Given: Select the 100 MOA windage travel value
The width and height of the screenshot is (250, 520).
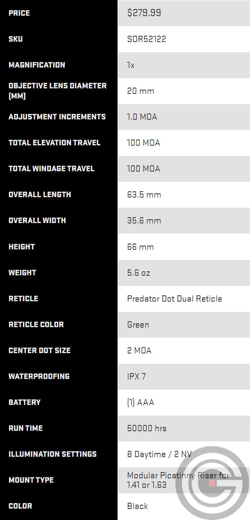Looking at the screenshot, I should (143, 168).
